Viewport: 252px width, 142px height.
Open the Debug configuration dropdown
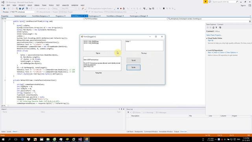pyautogui.click(x=56, y=9)
